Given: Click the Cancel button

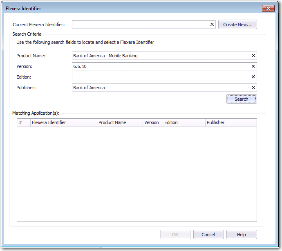Looking at the screenshot, I should click(208, 235).
